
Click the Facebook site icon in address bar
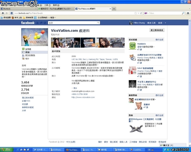12,13
